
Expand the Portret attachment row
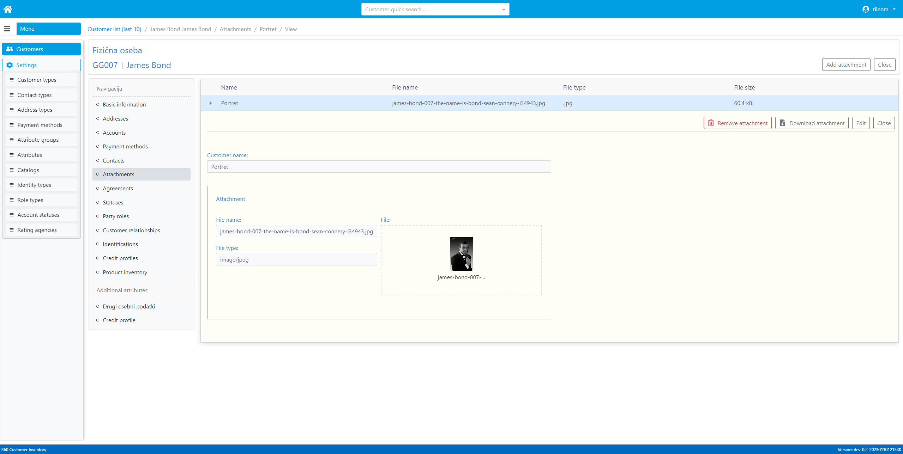pos(211,103)
